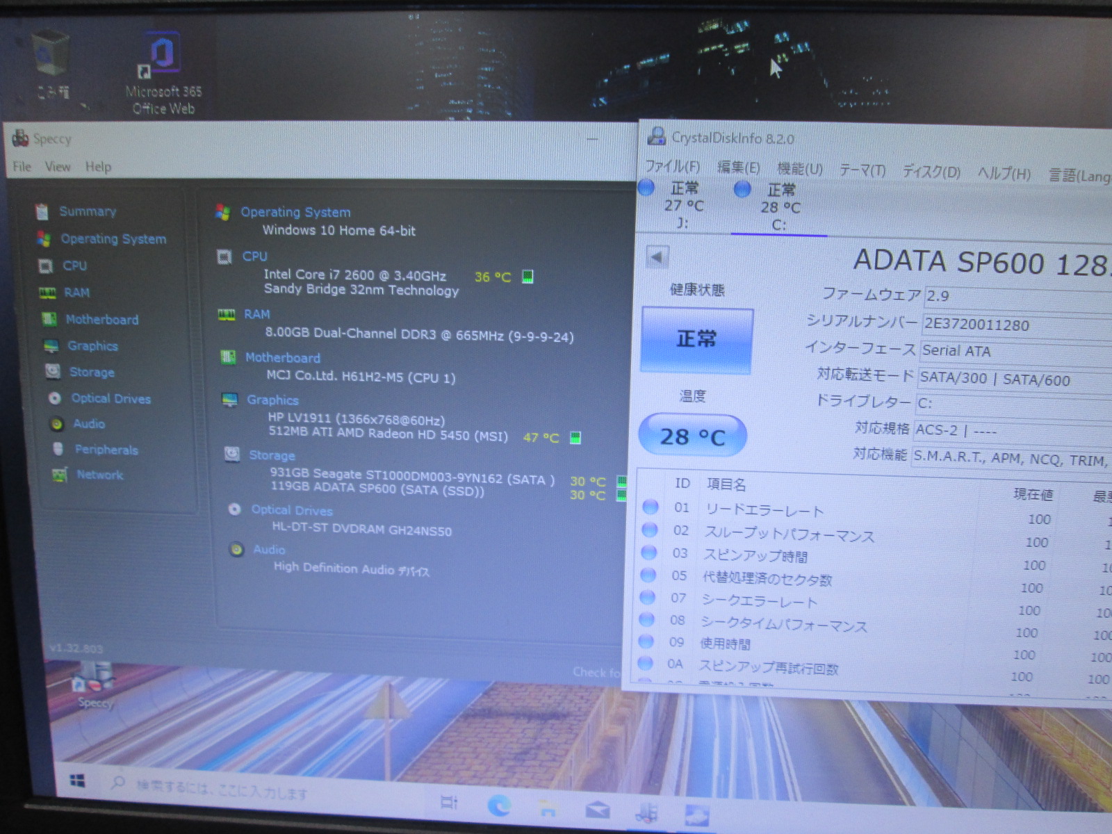The width and height of the screenshot is (1112, 834).
Task: Select the Audio speaker icon in Speccy's sidebar
Action: tap(56, 424)
